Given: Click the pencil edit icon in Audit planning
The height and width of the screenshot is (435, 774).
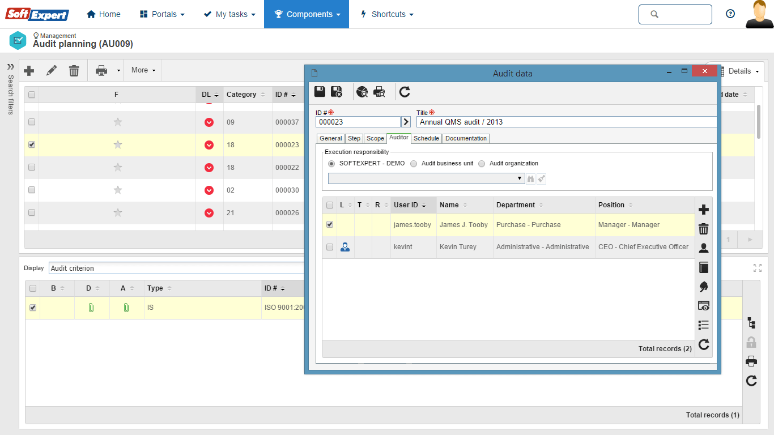Looking at the screenshot, I should pyautogui.click(x=52, y=70).
